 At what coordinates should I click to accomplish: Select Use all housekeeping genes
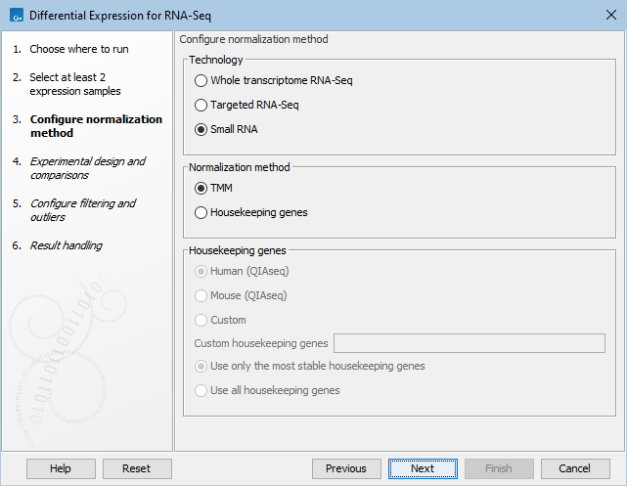pos(202,390)
